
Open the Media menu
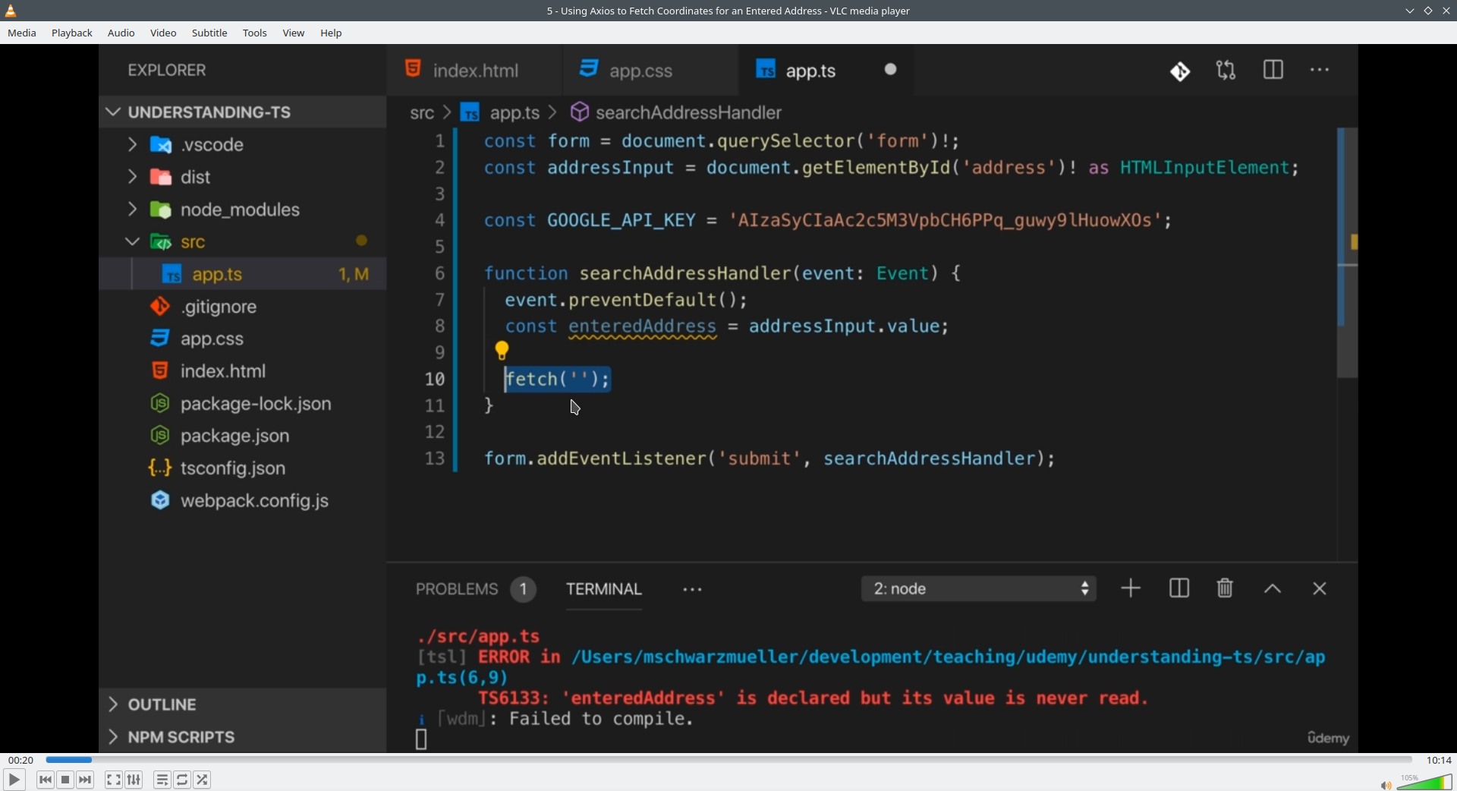click(x=22, y=33)
